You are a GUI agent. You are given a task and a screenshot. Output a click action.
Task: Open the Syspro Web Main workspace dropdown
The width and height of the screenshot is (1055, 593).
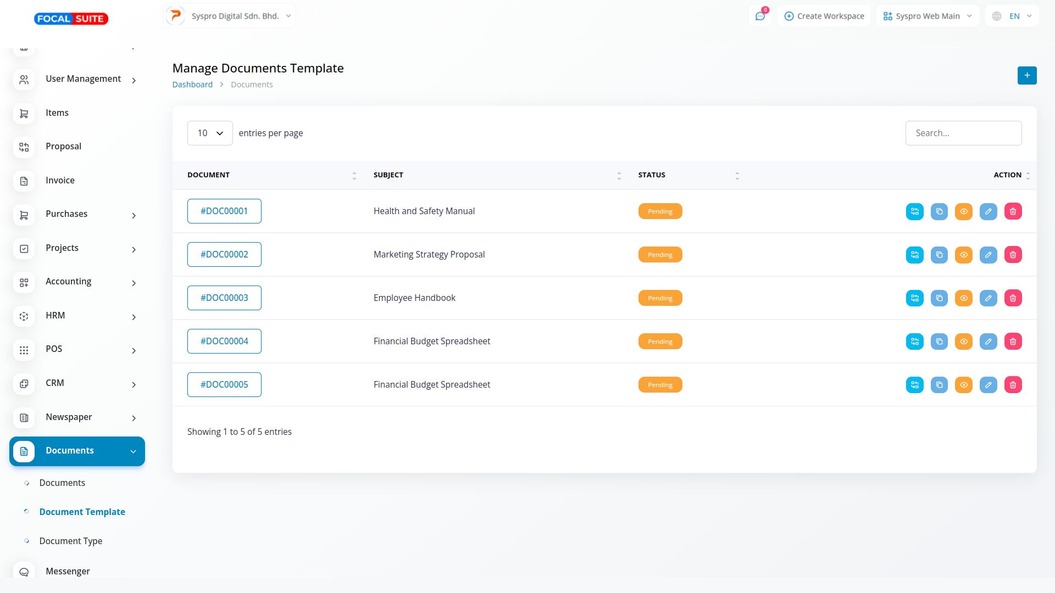(x=928, y=16)
